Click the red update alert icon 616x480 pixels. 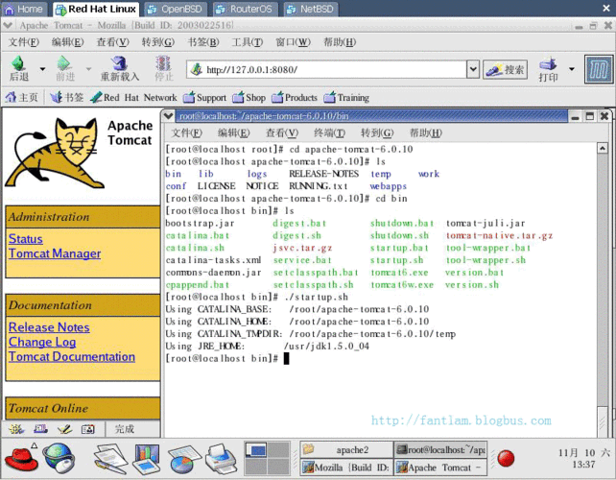pyautogui.click(x=506, y=458)
